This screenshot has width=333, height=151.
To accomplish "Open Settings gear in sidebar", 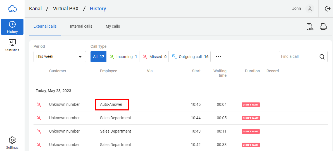I will [12, 143].
